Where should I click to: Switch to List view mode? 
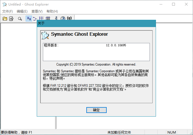pos(41,19)
